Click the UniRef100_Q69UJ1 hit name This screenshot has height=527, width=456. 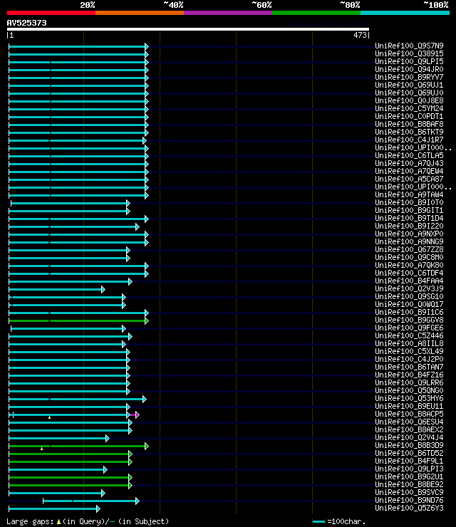click(409, 85)
